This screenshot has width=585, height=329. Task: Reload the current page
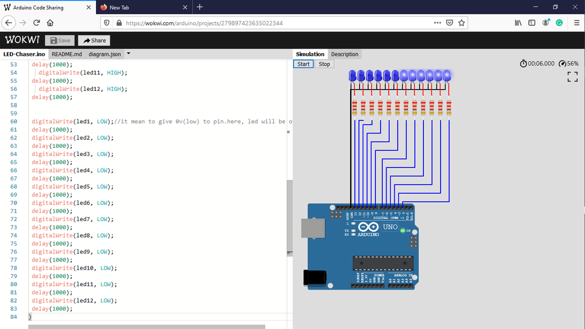(x=37, y=23)
